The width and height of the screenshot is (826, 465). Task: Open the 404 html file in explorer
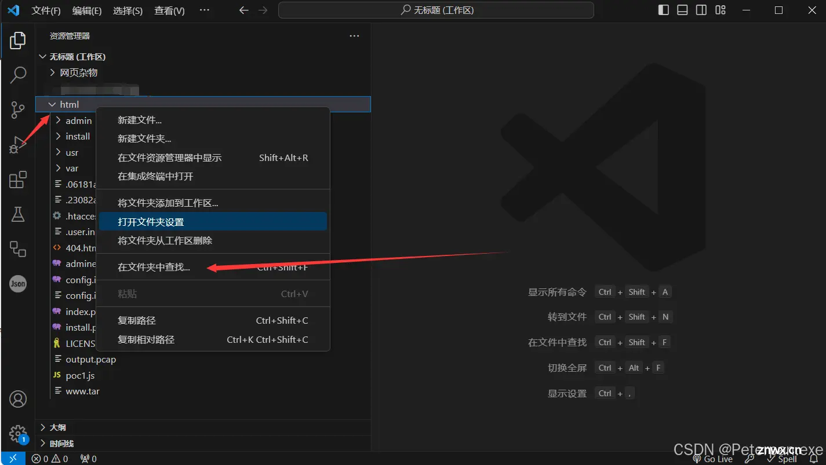coord(74,248)
